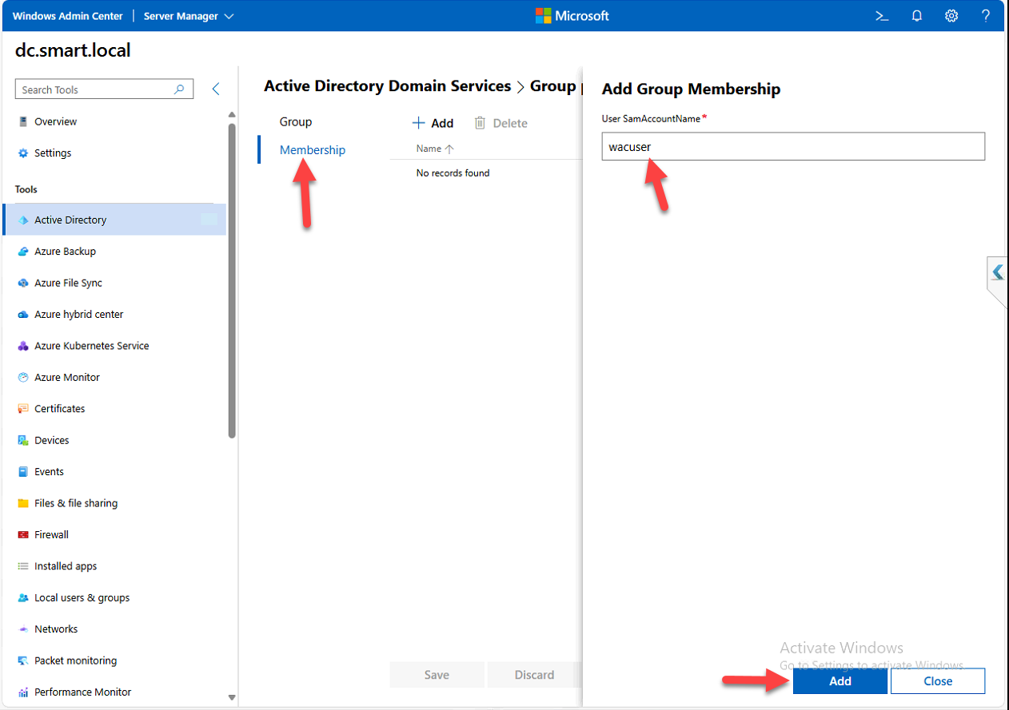1009x710 pixels.
Task: Click the blue Add button
Action: (840, 681)
